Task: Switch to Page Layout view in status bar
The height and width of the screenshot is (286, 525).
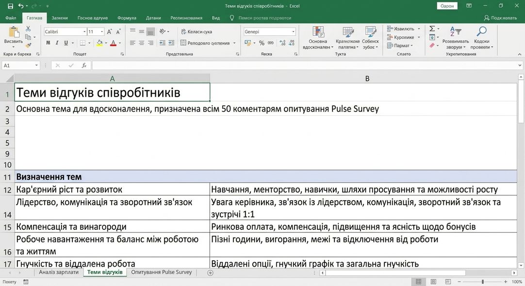Action: 433,282
